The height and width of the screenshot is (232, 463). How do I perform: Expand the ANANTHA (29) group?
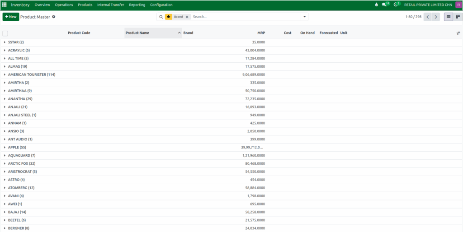(5, 99)
